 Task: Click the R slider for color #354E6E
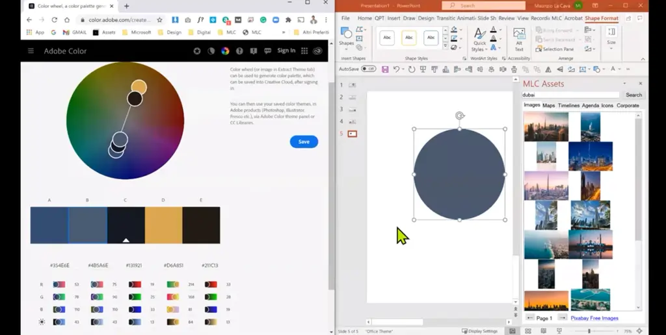click(59, 284)
